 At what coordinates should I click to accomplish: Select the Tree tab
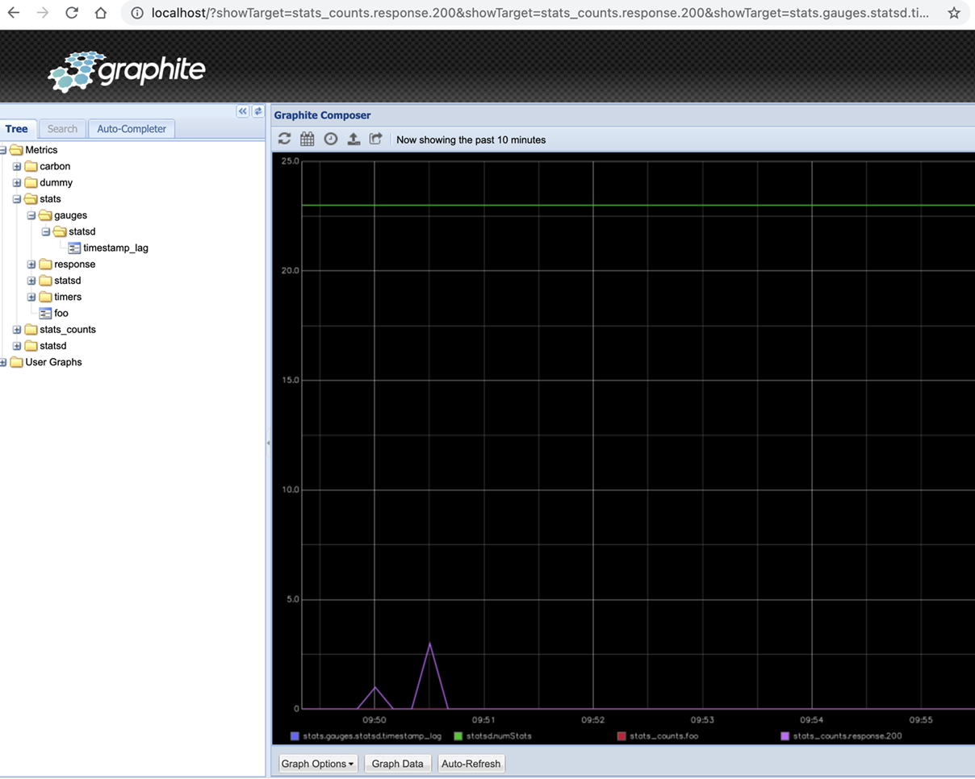point(16,129)
